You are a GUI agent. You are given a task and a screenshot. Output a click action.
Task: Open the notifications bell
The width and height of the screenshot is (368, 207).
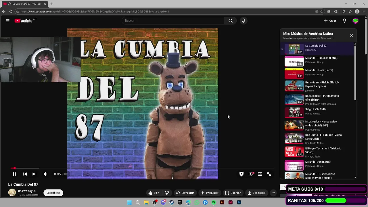(344, 21)
